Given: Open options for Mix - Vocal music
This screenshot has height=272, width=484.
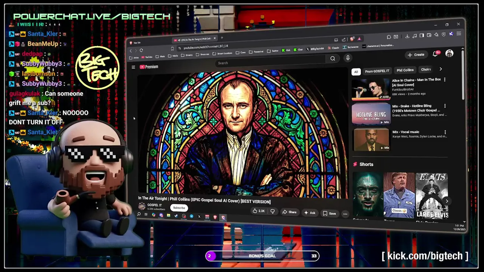Looking at the screenshot, I should pyautogui.click(x=445, y=132).
